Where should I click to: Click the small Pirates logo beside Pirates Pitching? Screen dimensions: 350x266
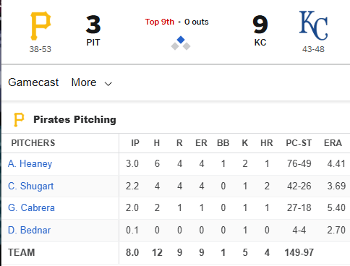(19, 119)
